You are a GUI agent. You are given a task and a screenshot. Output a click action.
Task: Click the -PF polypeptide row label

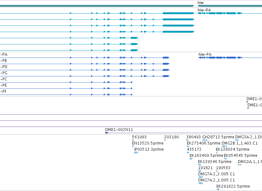pos(3,91)
